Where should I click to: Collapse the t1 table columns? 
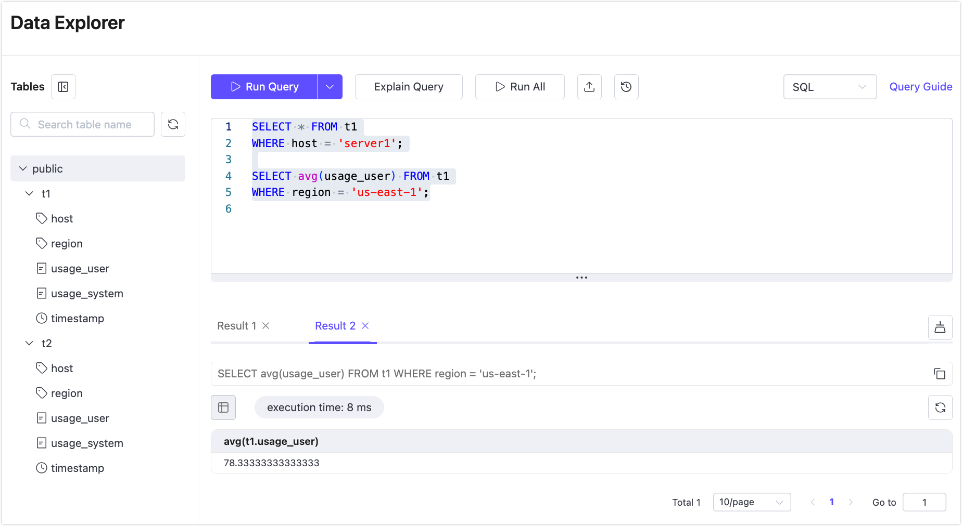pos(29,193)
